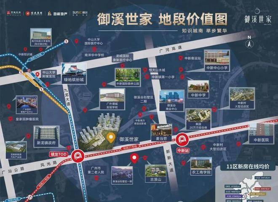Image resolution: width=278 pixels, height=202 pixels.
Task: Select the red pin left of 中新医院
Action: 239,144
